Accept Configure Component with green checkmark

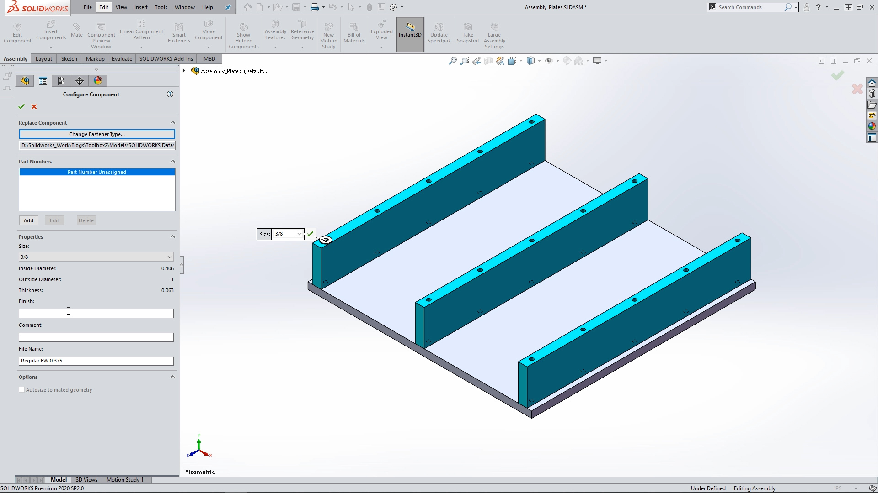[x=21, y=106]
